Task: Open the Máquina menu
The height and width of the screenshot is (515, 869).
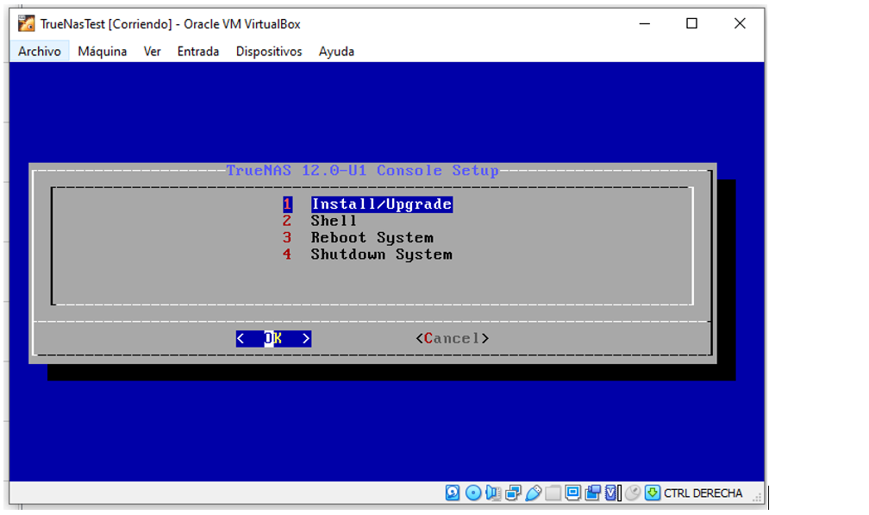Action: (102, 52)
